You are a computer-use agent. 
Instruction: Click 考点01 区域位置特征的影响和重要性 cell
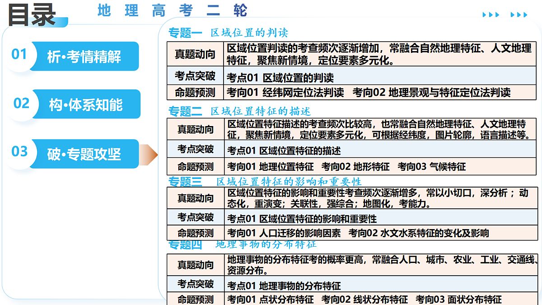[x=380, y=217]
